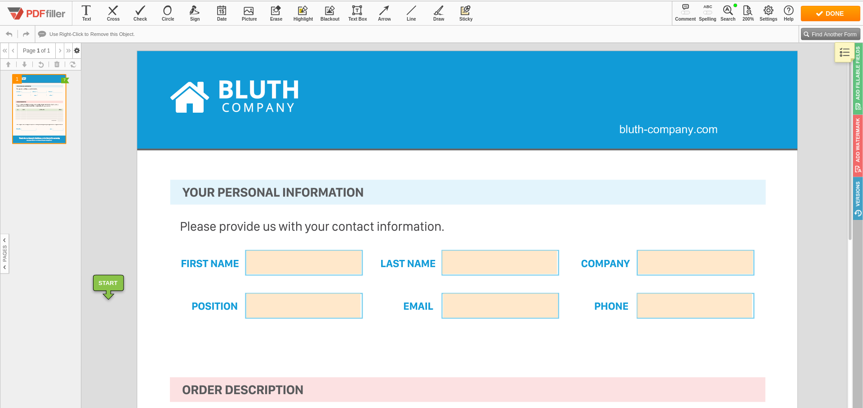
Task: Undo the last action
Action: pos(9,34)
